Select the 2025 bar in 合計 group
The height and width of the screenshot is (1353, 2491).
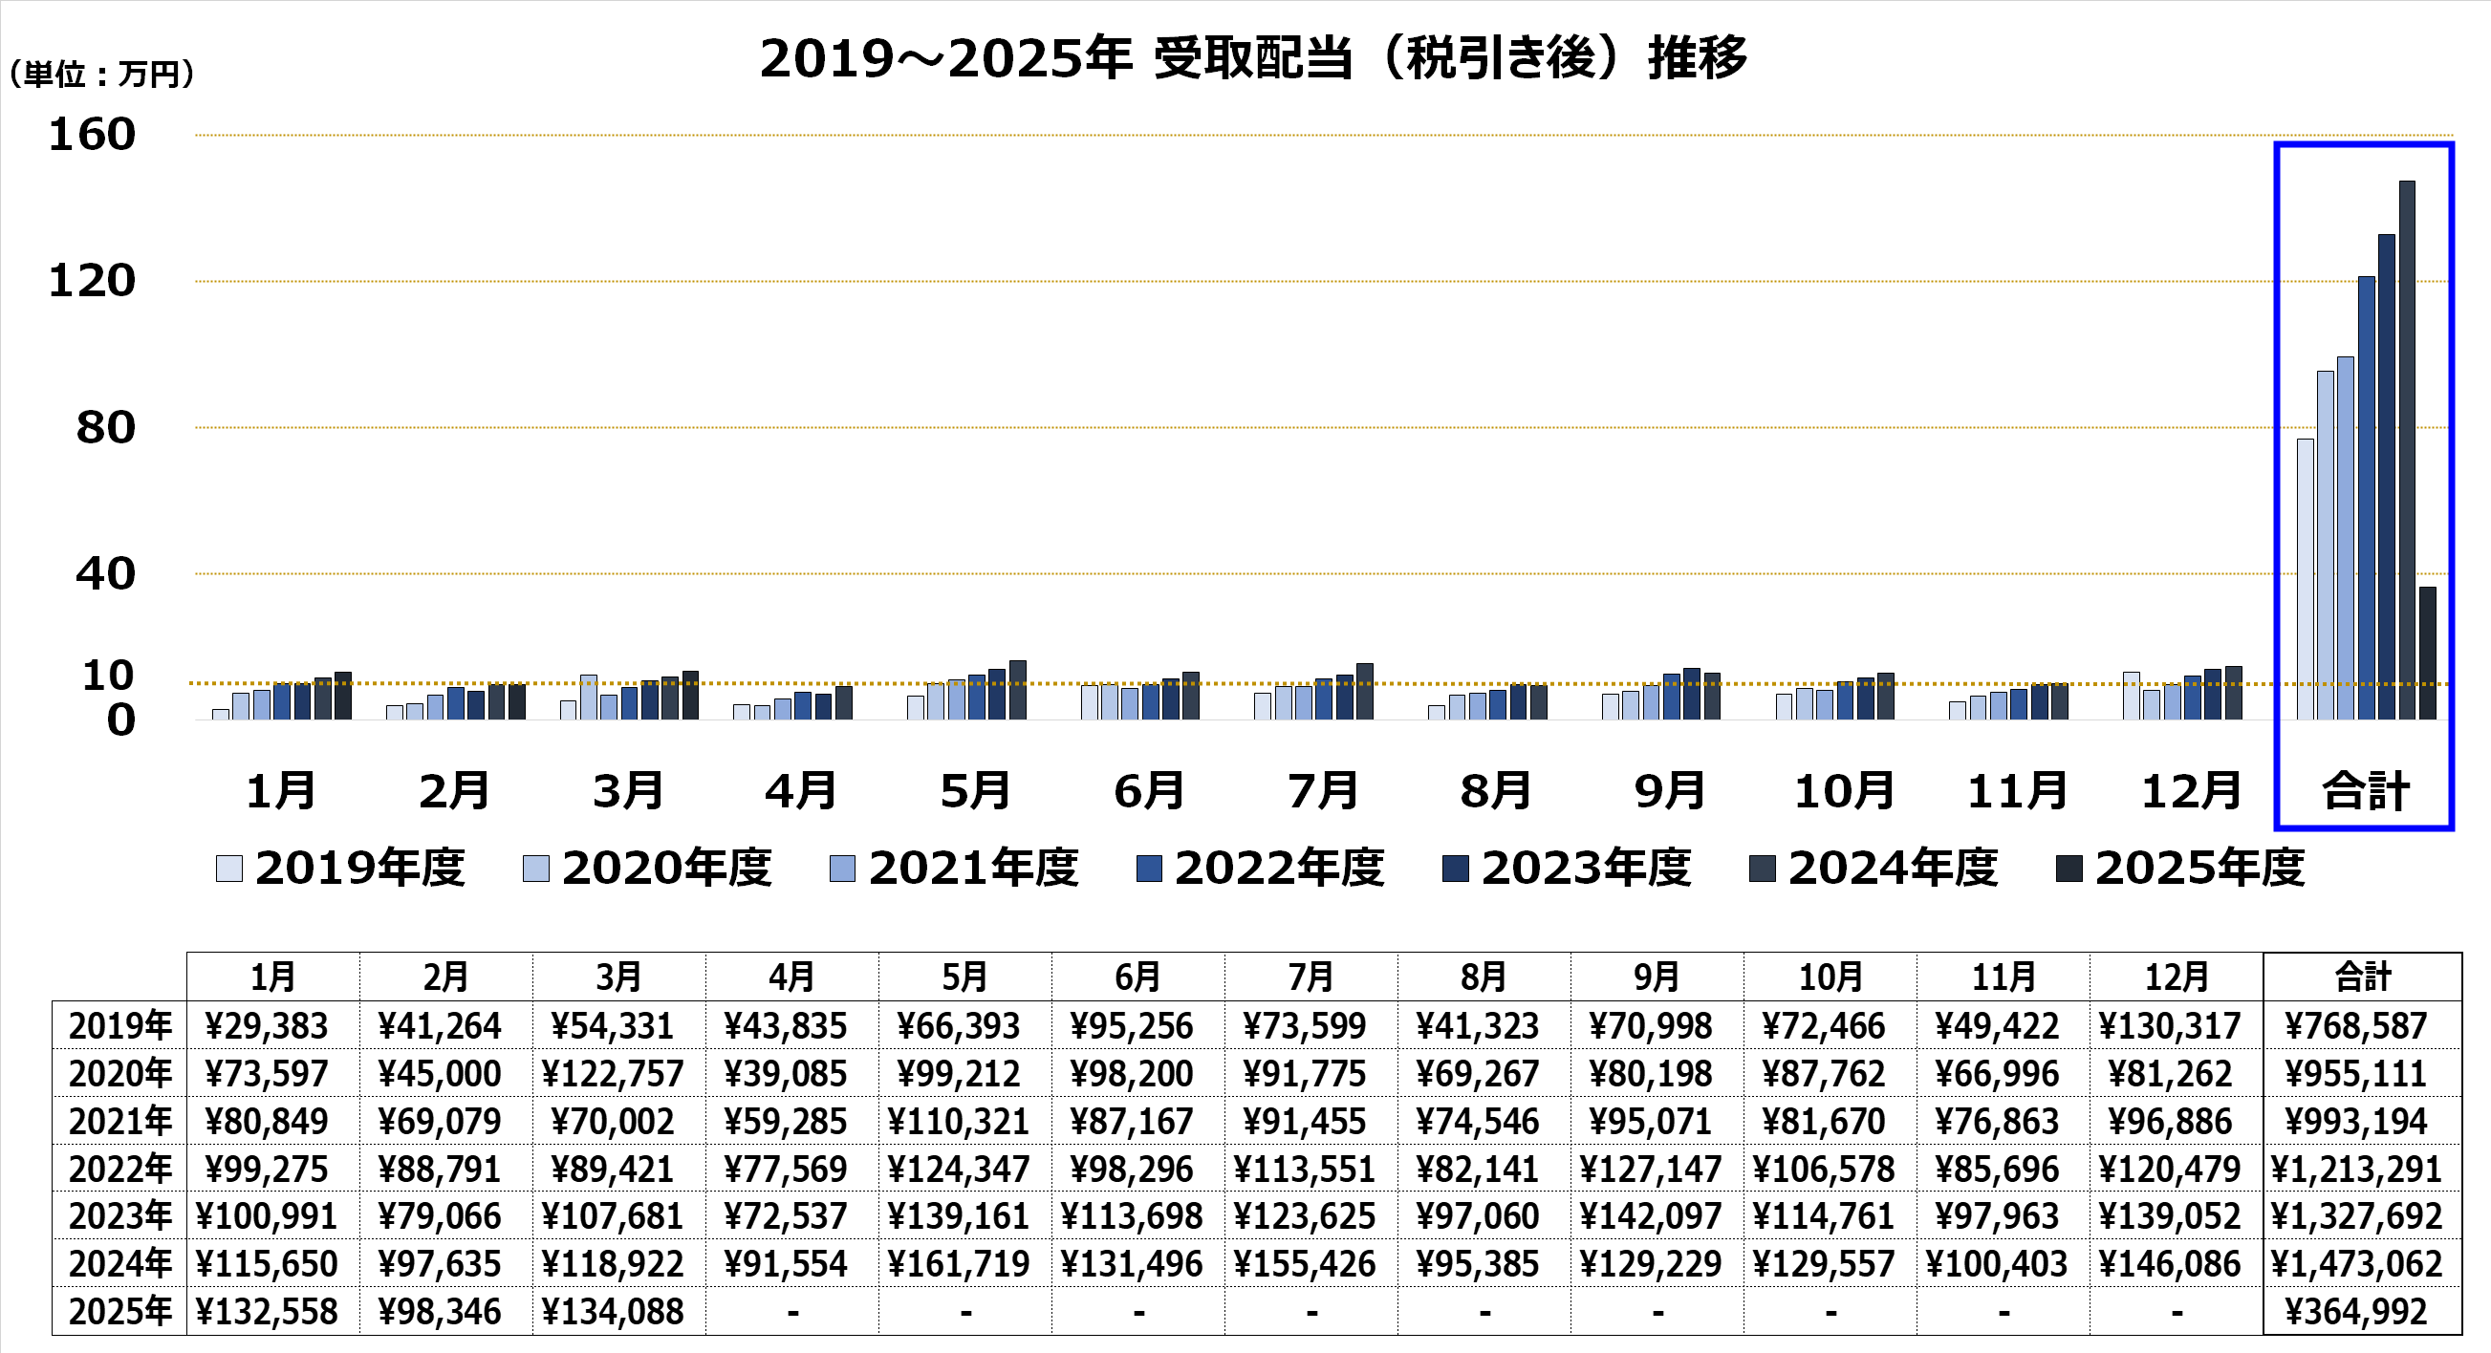pos(2427,653)
